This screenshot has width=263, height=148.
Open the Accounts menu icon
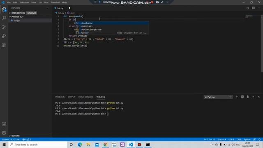[4, 124]
